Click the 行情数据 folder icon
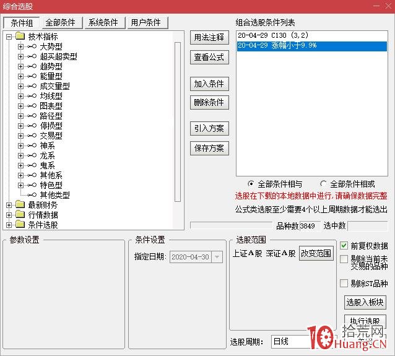The image size is (395, 356). [20, 214]
